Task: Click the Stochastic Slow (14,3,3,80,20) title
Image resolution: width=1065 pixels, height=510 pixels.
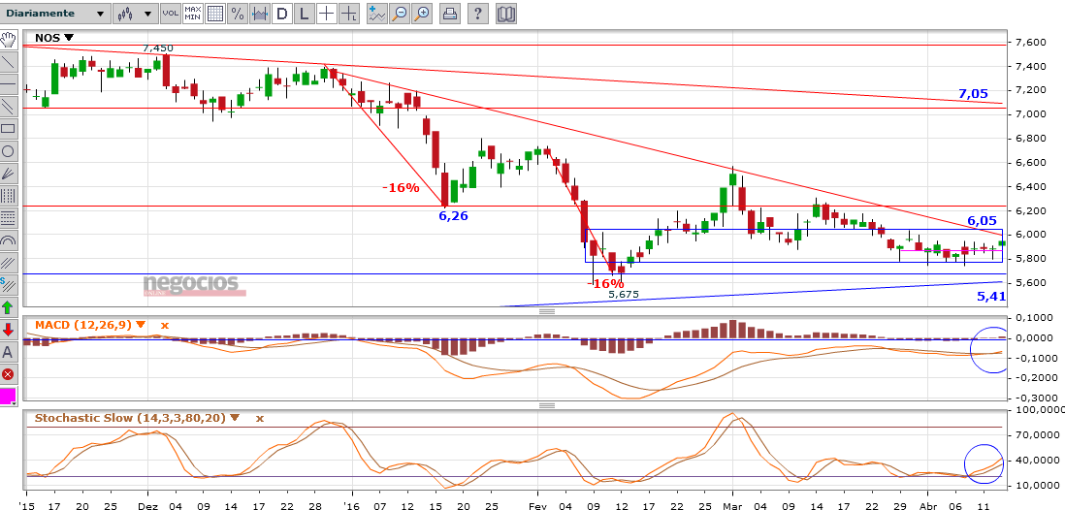Action: click(130, 418)
